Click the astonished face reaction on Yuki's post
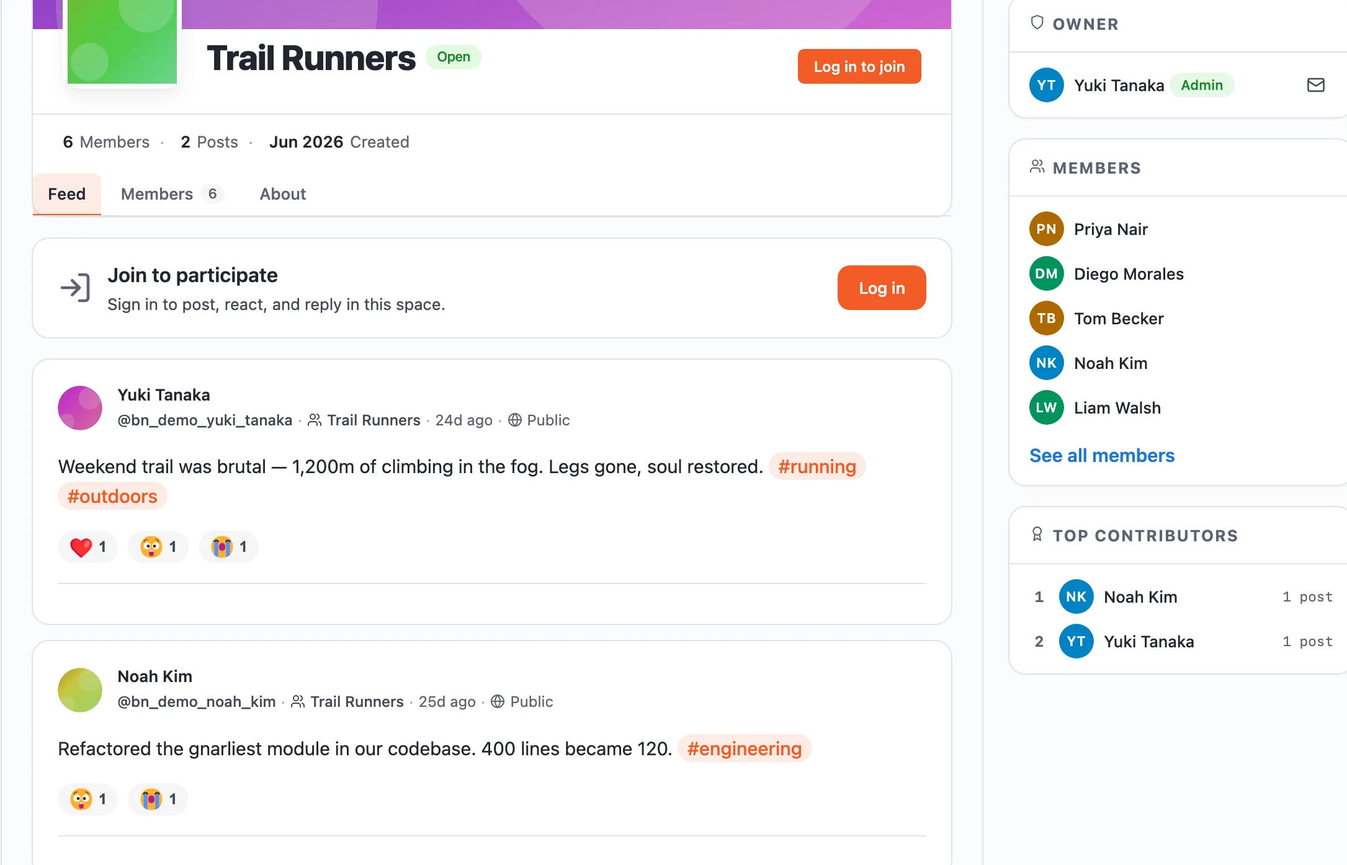The width and height of the screenshot is (1347, 865). click(158, 547)
